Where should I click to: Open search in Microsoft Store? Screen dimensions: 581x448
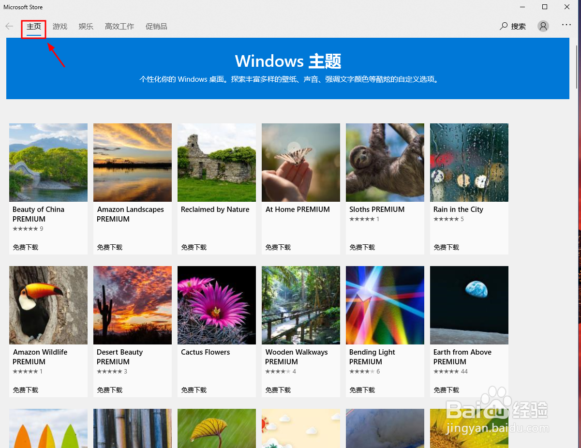[512, 26]
